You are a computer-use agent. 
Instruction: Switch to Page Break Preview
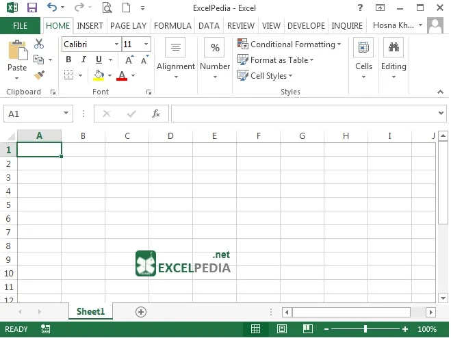(308, 329)
